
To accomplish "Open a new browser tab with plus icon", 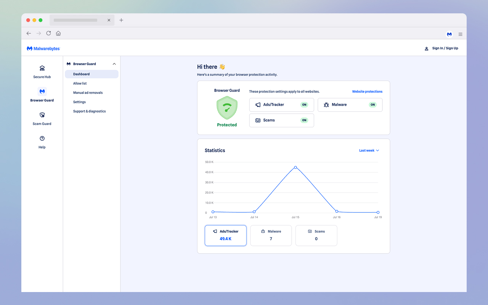I will [x=121, y=20].
